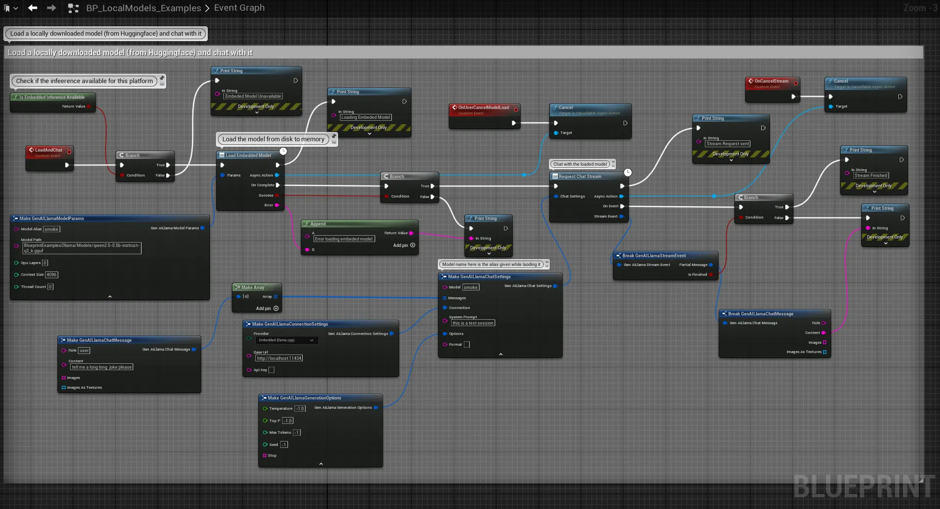Click OnCancelStream delegate pin
The image size is (940, 509).
pyautogui.click(x=795, y=83)
